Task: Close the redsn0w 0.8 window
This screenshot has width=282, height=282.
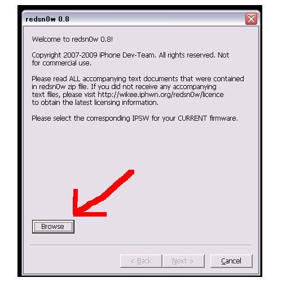Action: (x=251, y=19)
